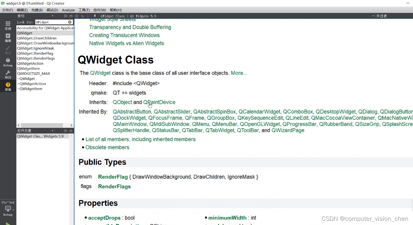Image resolution: width=413 pixels, height=225 pixels.
Task: Click in the Look for input field
Action: 51,22
